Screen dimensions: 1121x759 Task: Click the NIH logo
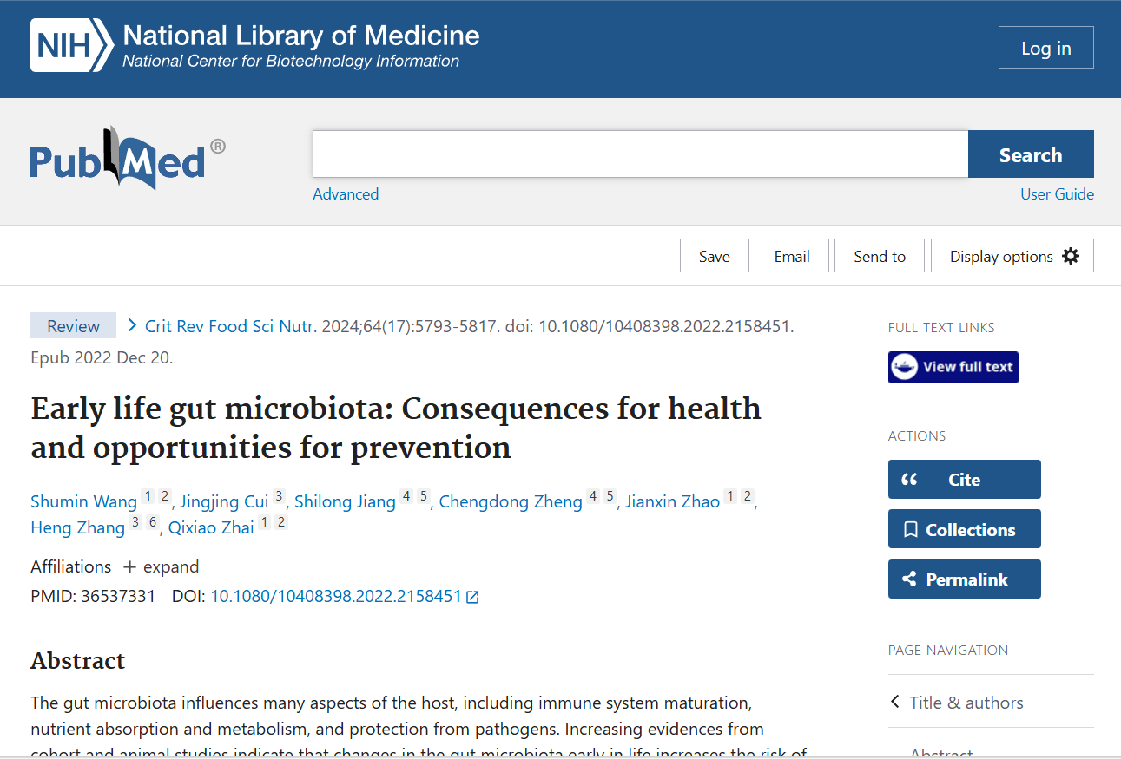[x=72, y=45]
